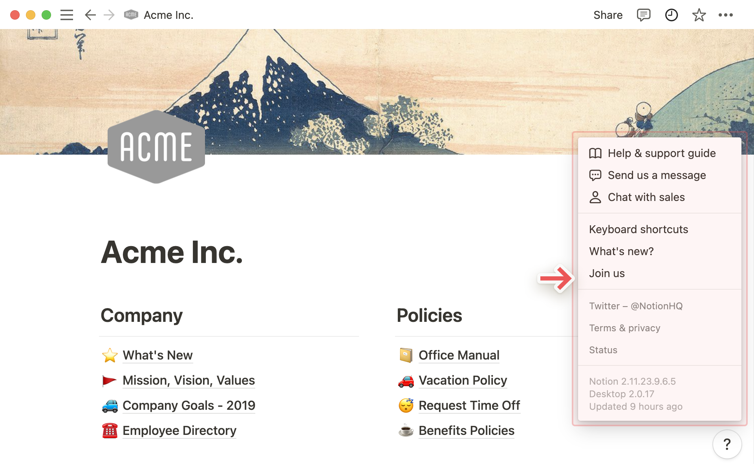754x471 pixels.
Task: Navigate to Vacation Policy page
Action: coord(463,380)
